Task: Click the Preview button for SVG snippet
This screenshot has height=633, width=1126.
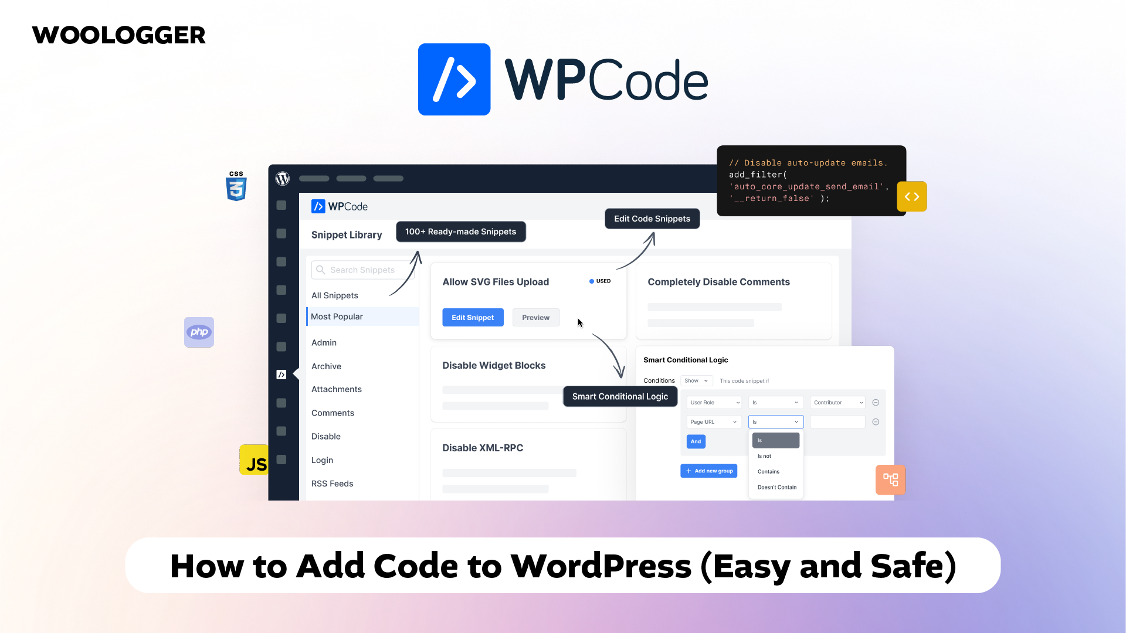Action: [536, 317]
